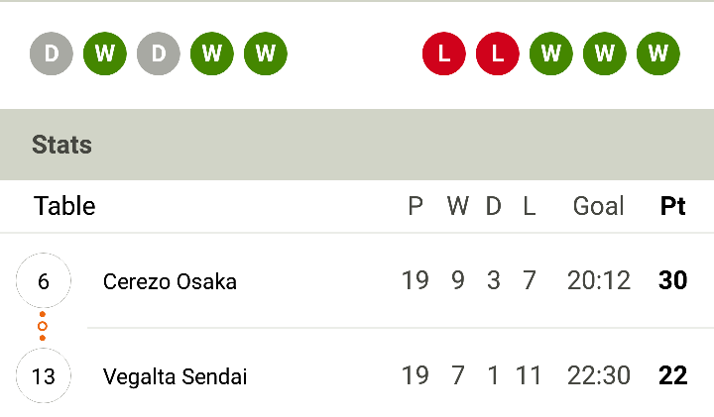Select the Table heading label
714x417 pixels.
(x=64, y=206)
